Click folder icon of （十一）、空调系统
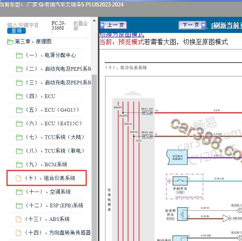Screen dimensions: 242x241 [x=19, y=192]
